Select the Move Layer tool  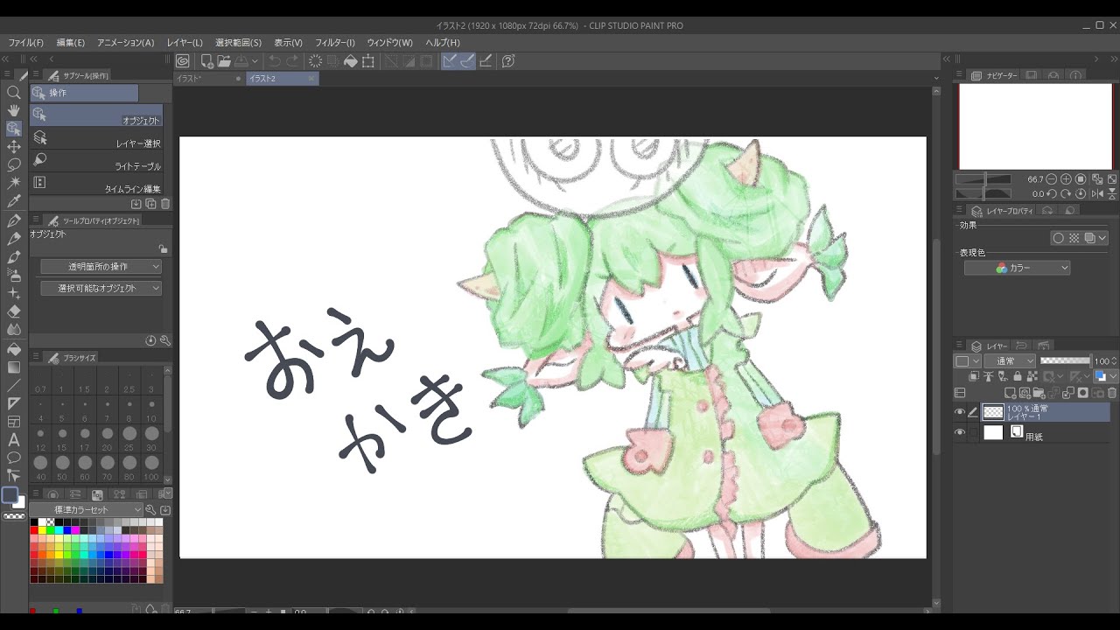point(14,147)
